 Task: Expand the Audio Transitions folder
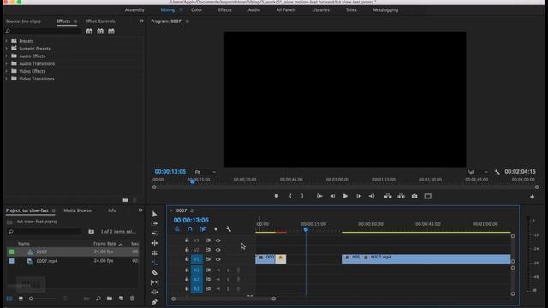[6, 63]
